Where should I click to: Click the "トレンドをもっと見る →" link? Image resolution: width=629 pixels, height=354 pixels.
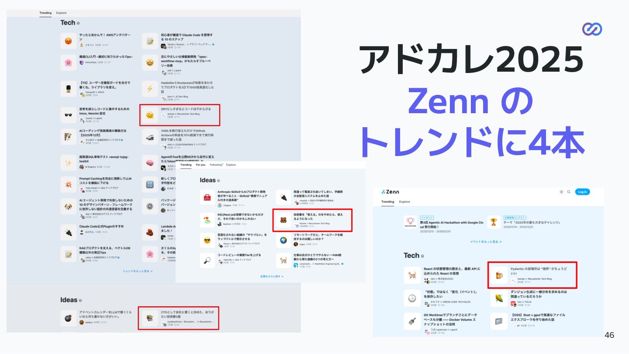138,271
